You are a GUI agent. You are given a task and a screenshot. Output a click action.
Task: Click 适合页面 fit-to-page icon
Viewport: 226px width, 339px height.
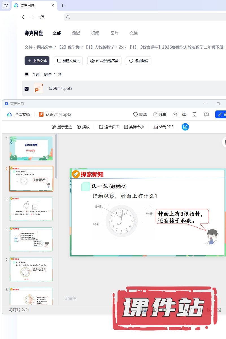[101, 127]
